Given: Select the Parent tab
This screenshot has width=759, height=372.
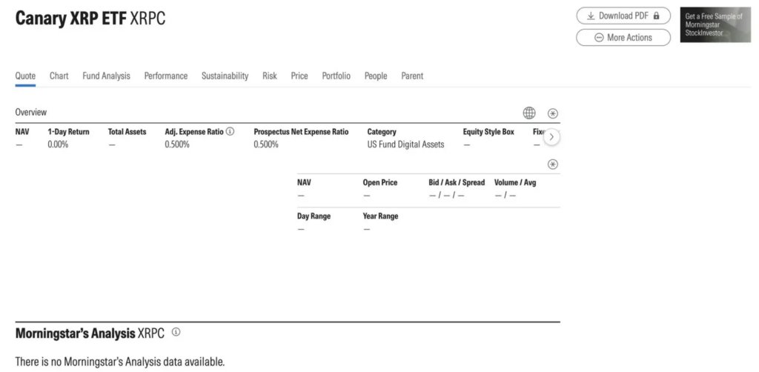Looking at the screenshot, I should [412, 76].
